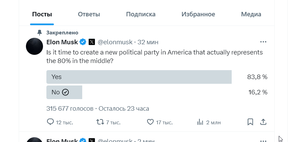The height and width of the screenshot is (142, 289).
Task: Go to the Избранное tab
Action: [198, 14]
